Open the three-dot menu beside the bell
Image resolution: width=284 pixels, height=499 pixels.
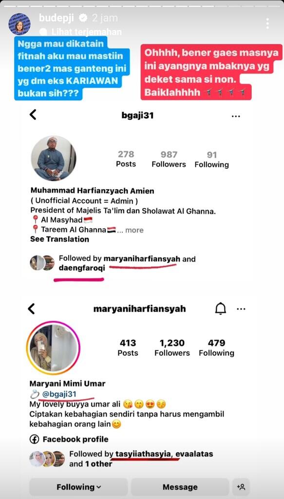pos(241,309)
